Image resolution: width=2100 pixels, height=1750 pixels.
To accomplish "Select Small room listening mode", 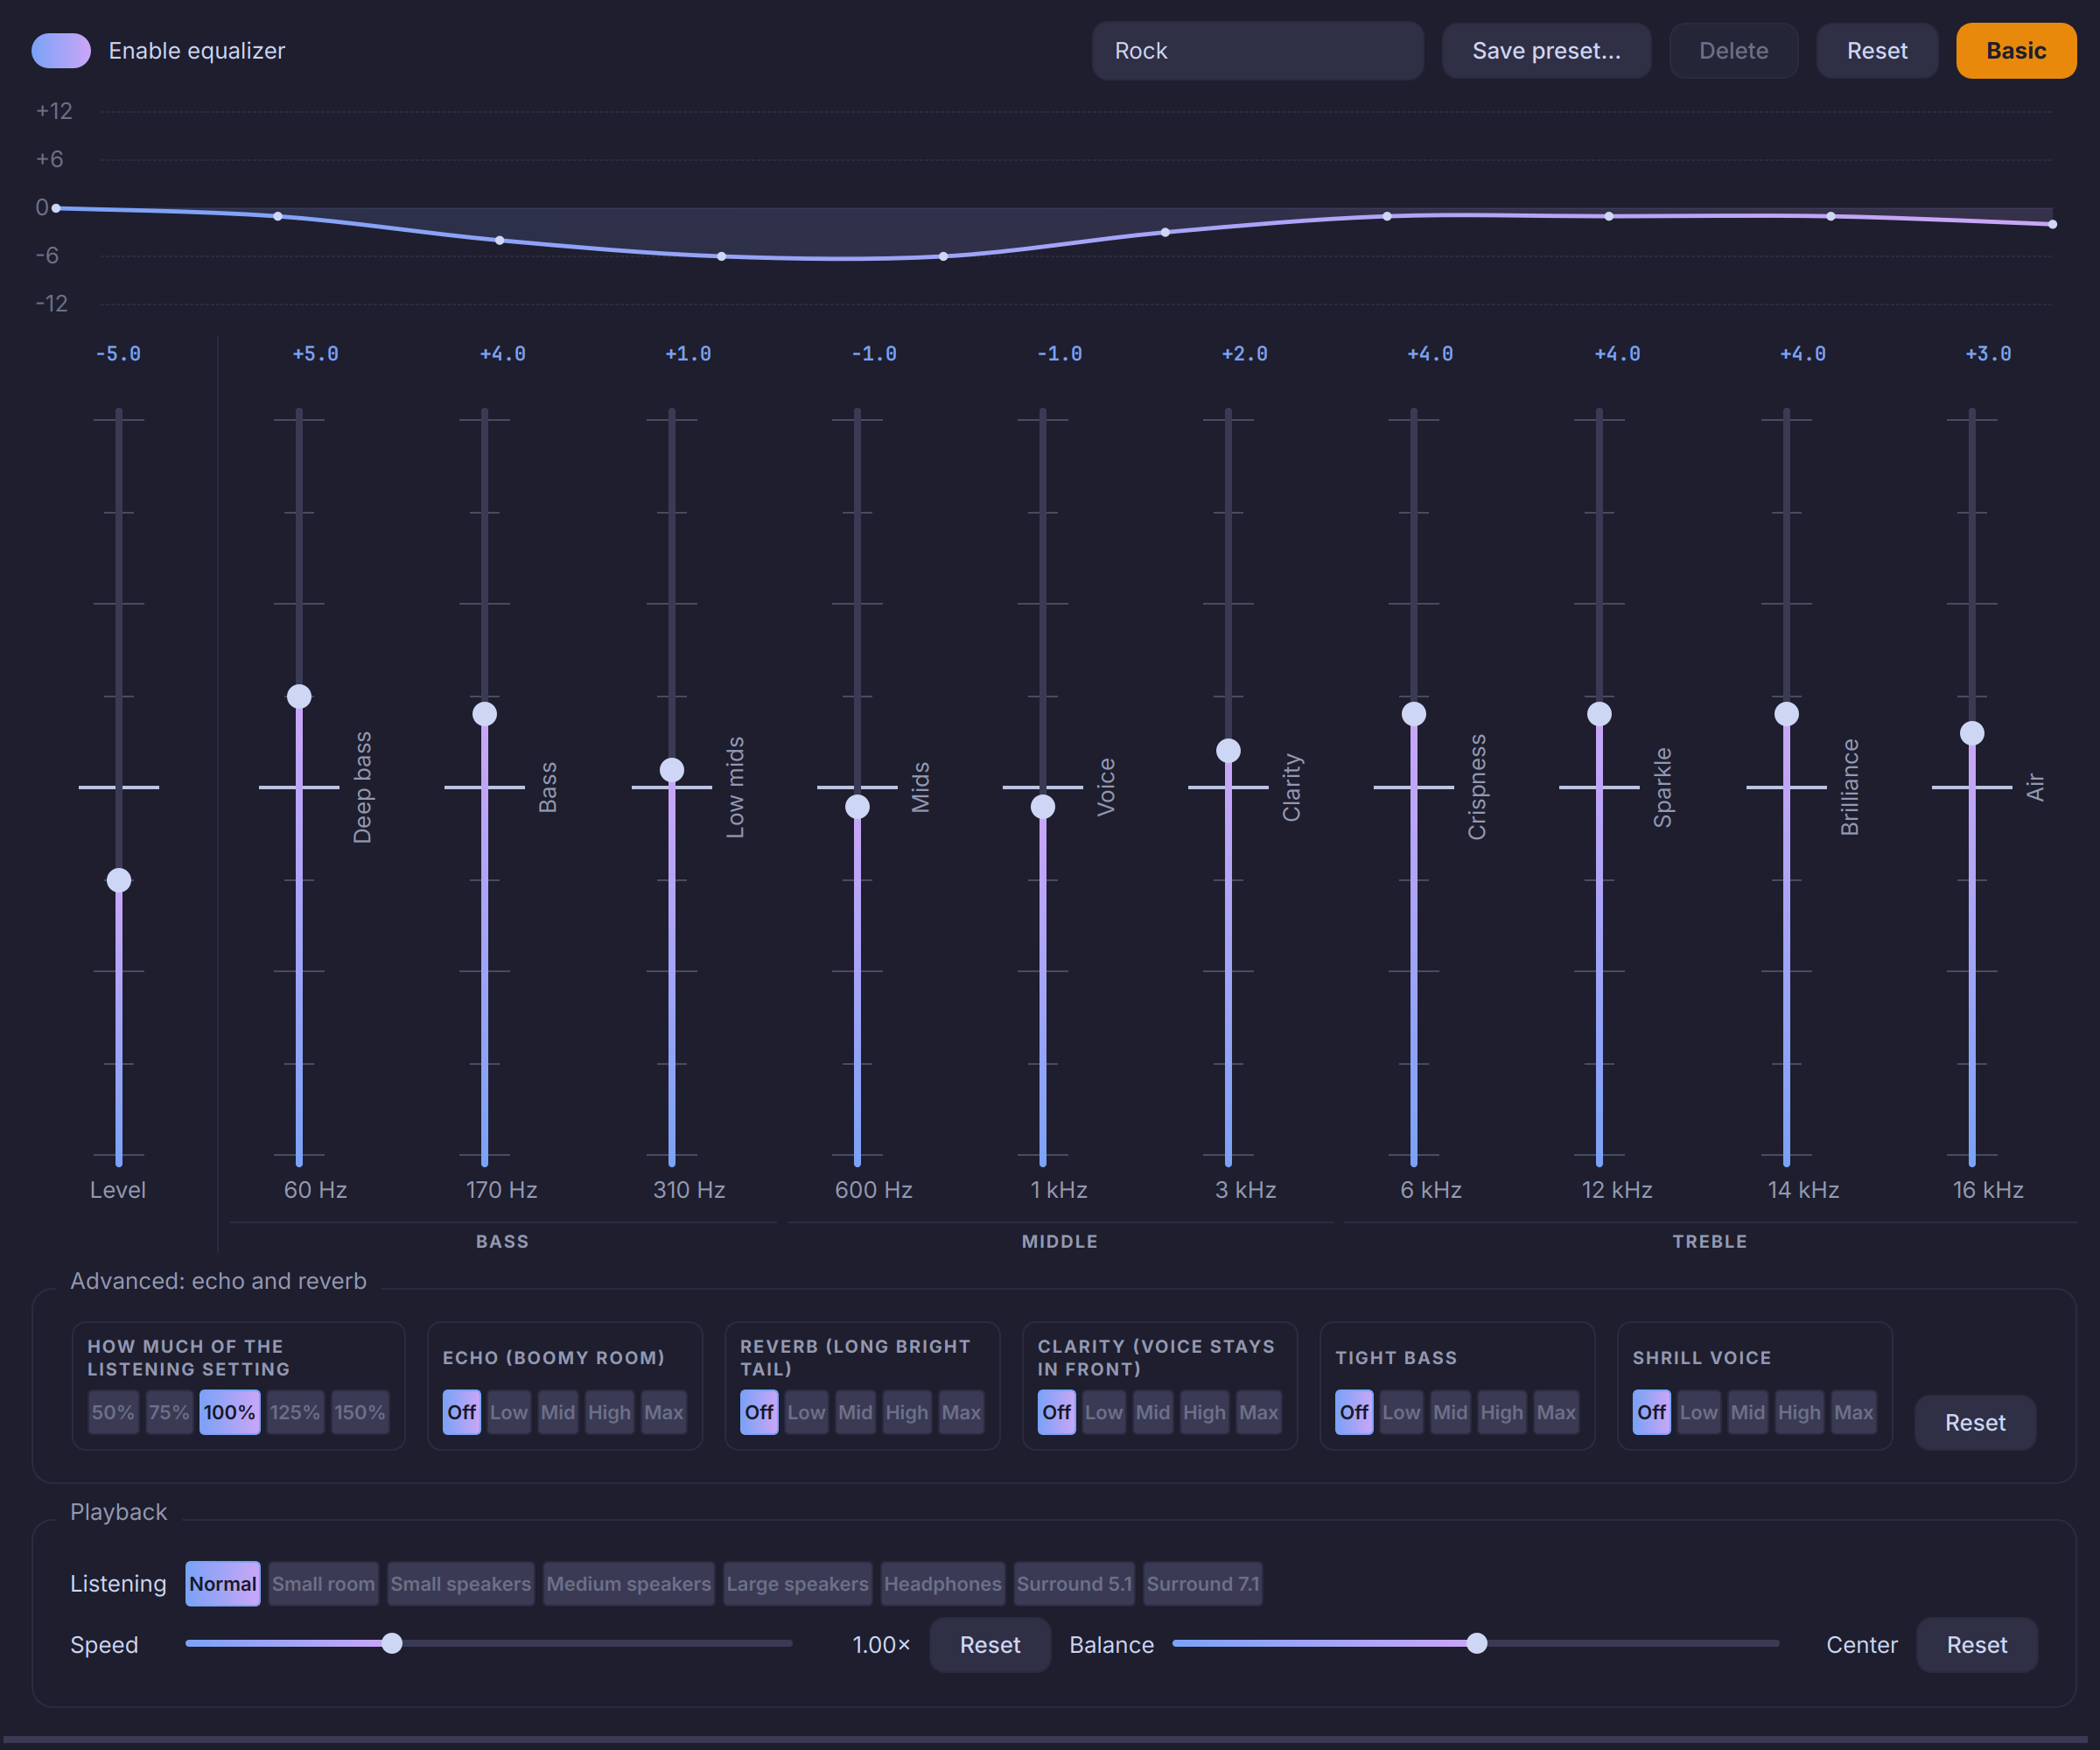I will tap(323, 1583).
